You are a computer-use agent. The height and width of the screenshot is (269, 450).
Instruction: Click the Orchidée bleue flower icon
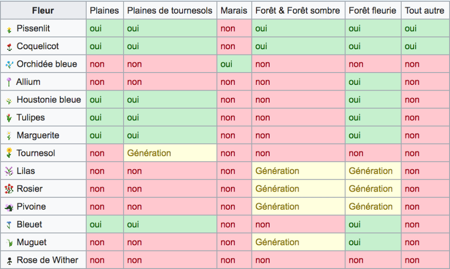(x=10, y=64)
